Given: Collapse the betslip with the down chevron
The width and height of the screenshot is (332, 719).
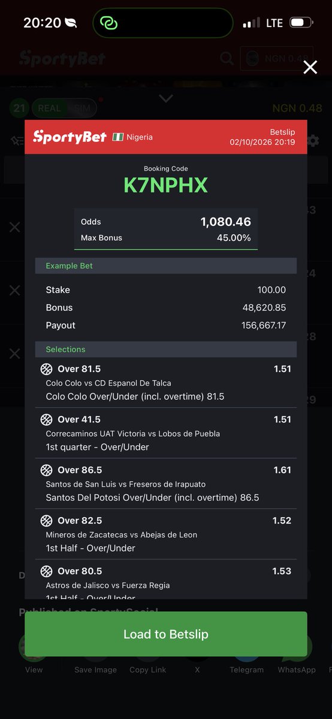Looking at the screenshot, I should tap(166, 98).
